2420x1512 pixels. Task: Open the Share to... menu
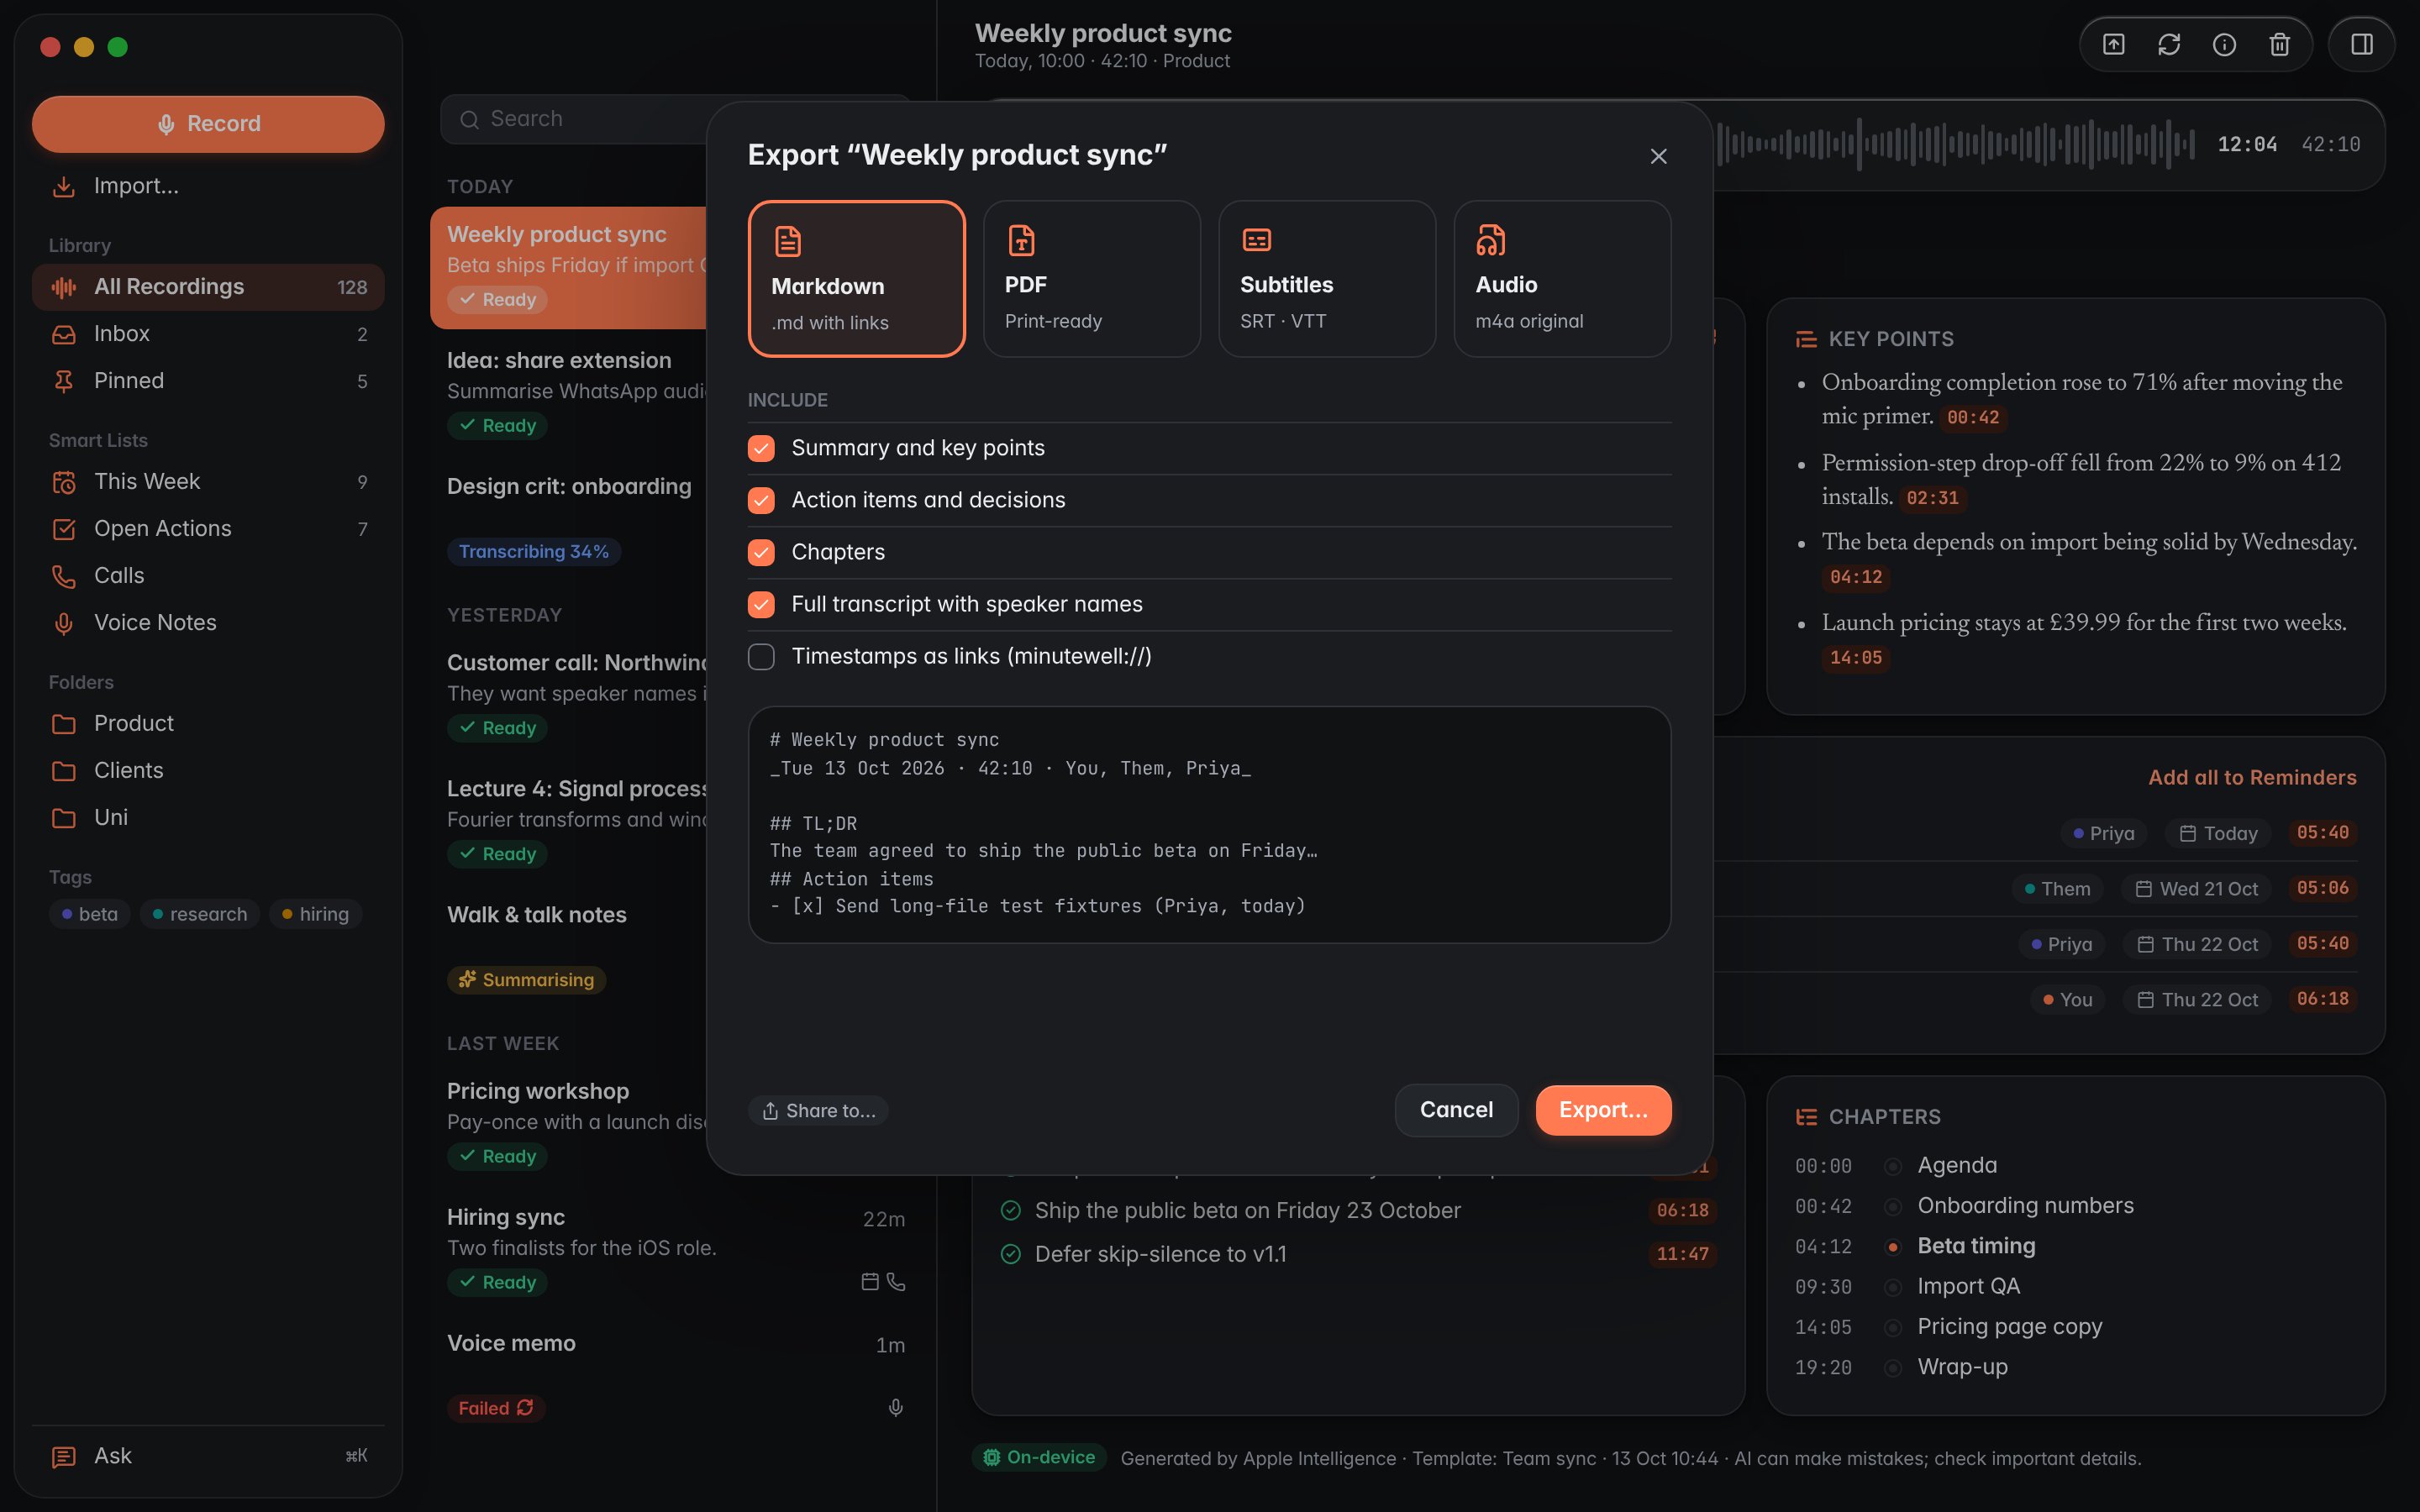pyautogui.click(x=818, y=1110)
